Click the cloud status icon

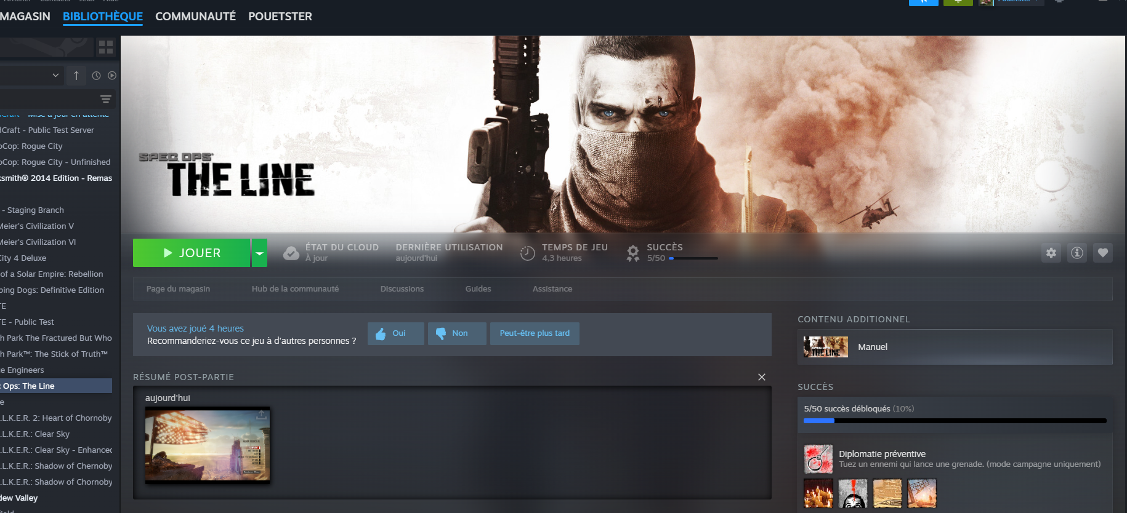(x=291, y=253)
